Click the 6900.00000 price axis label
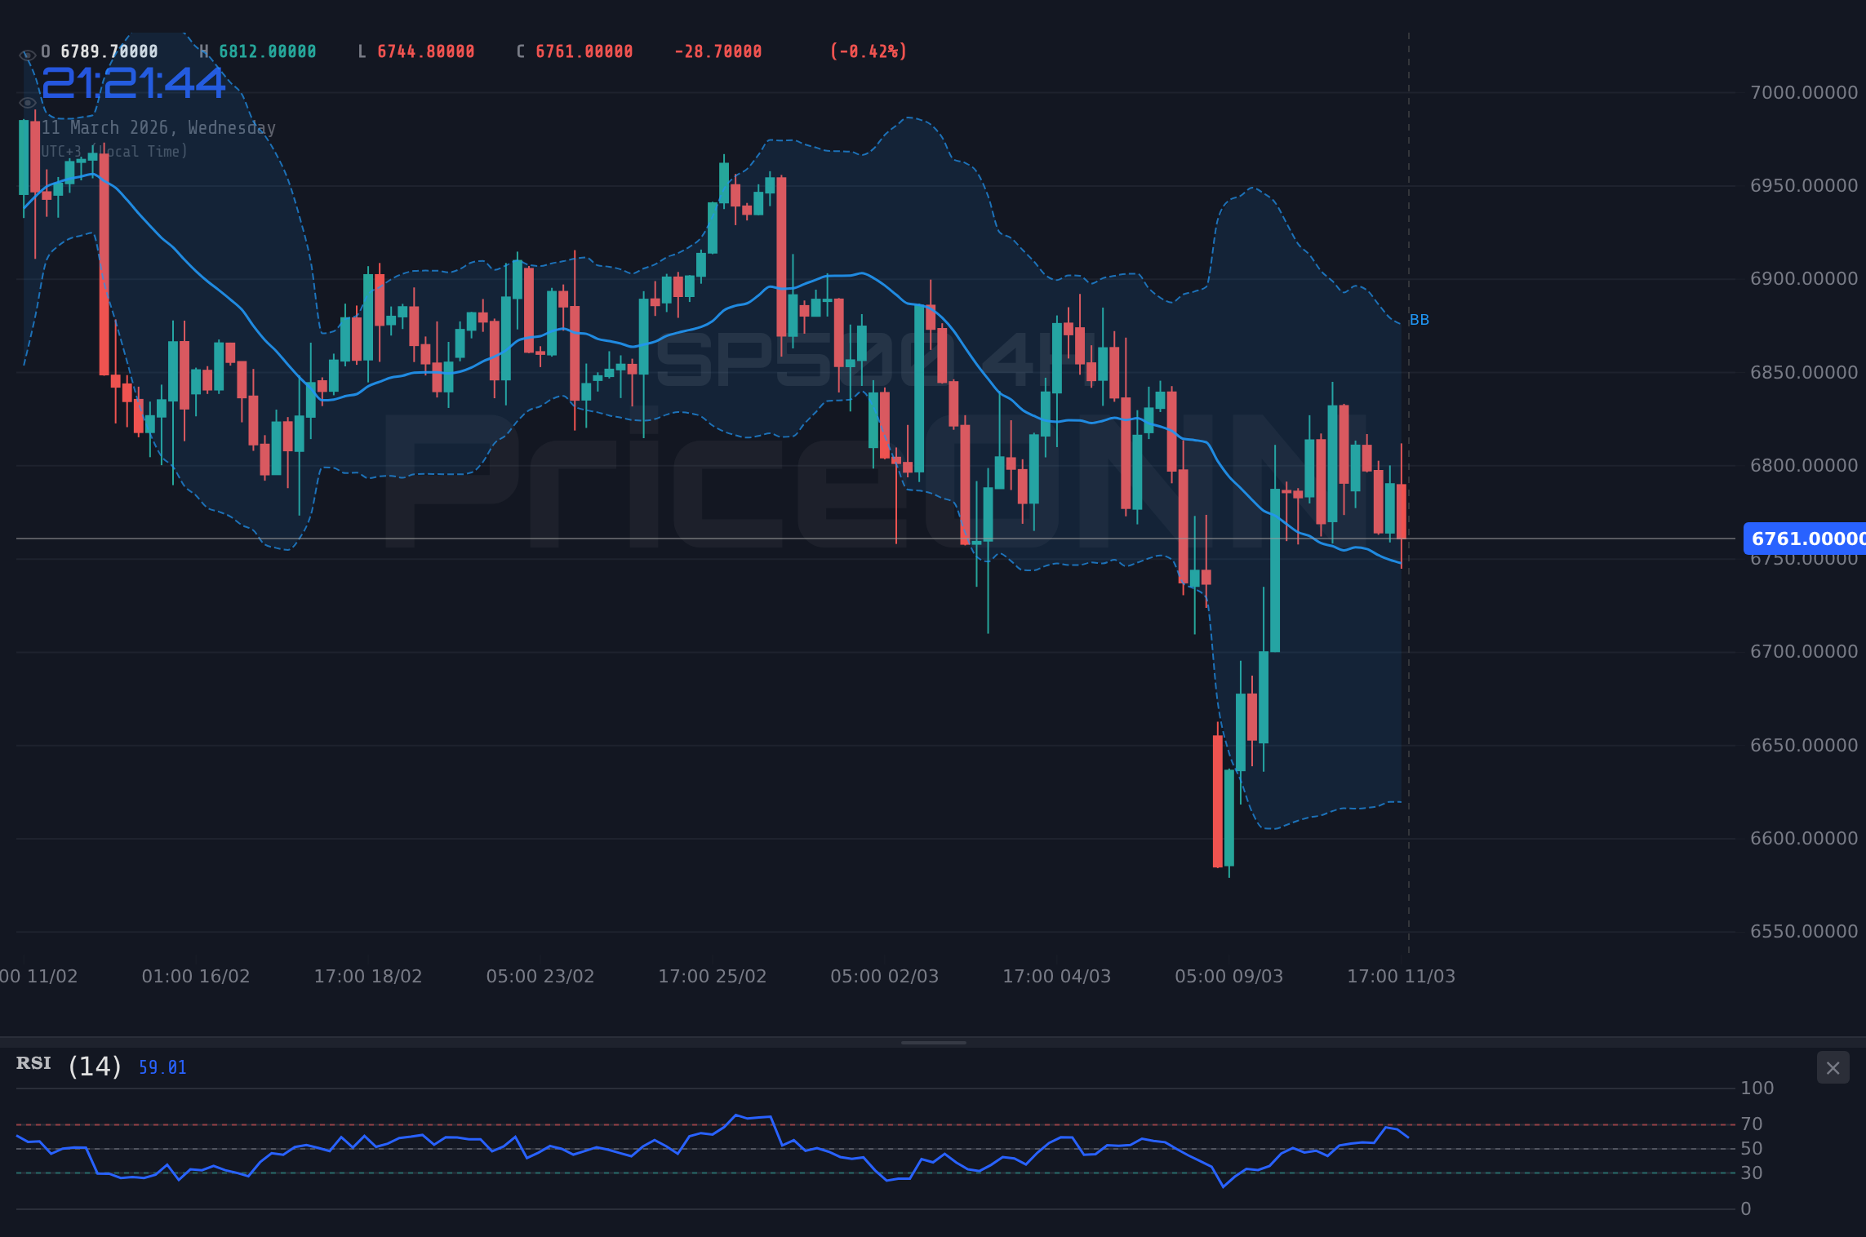 [x=1804, y=278]
